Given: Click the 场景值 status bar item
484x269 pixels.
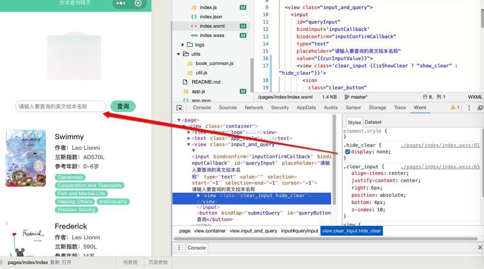Looking at the screenshot, I should [x=130, y=262].
